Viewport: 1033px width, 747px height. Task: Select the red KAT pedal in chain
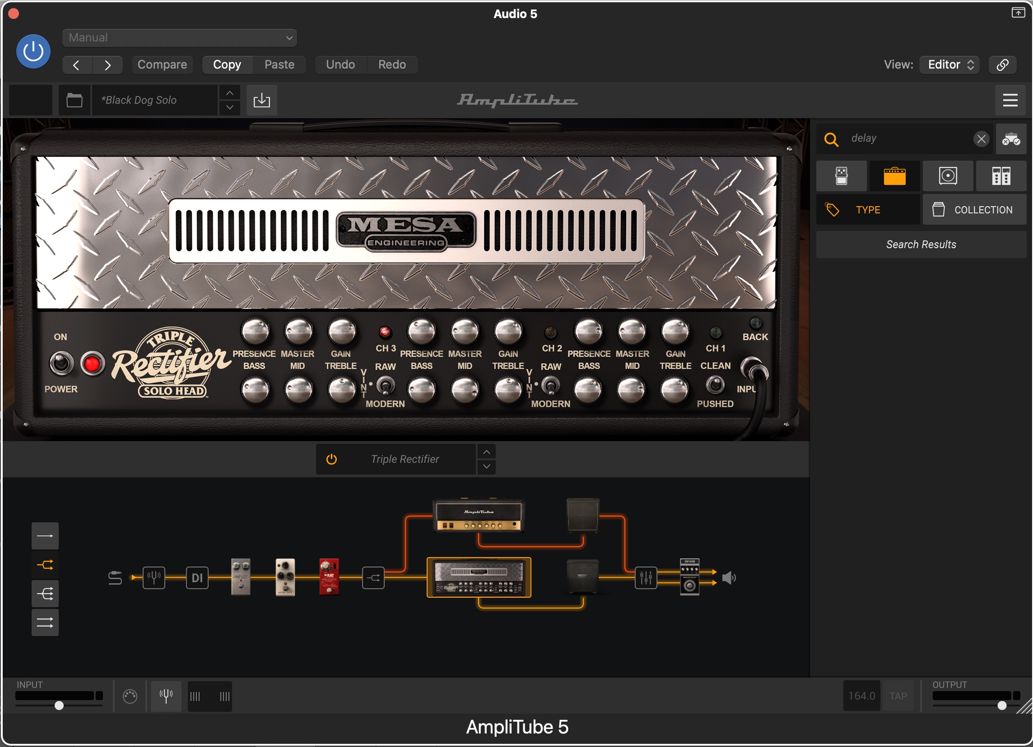point(329,576)
